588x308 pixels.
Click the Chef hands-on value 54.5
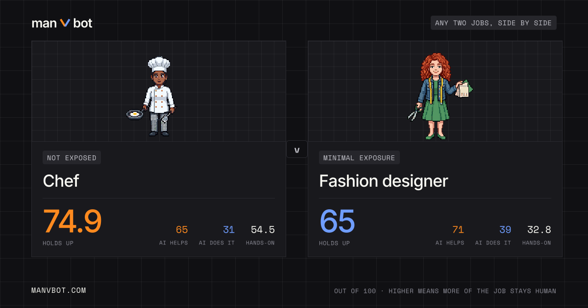(263, 230)
